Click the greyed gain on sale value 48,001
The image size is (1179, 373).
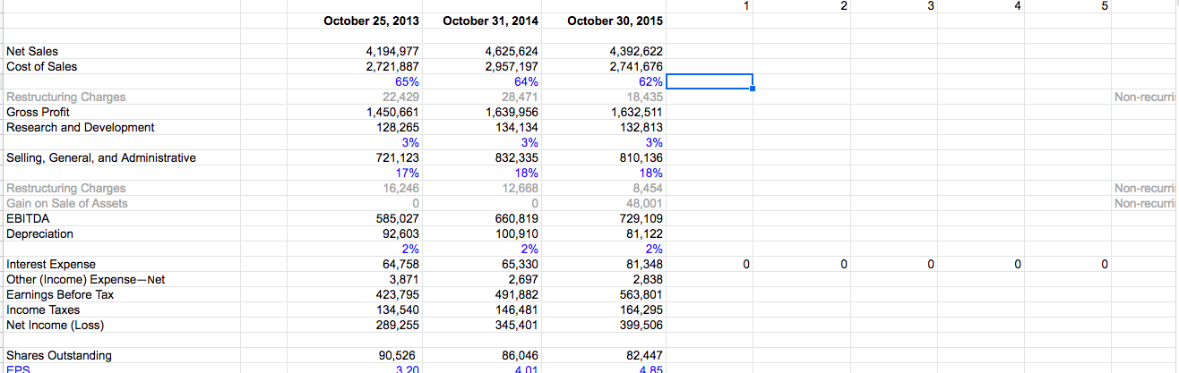click(644, 203)
